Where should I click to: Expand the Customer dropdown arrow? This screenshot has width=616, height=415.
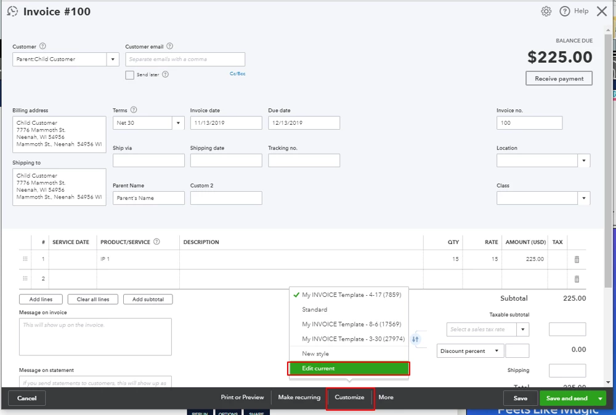coord(113,59)
